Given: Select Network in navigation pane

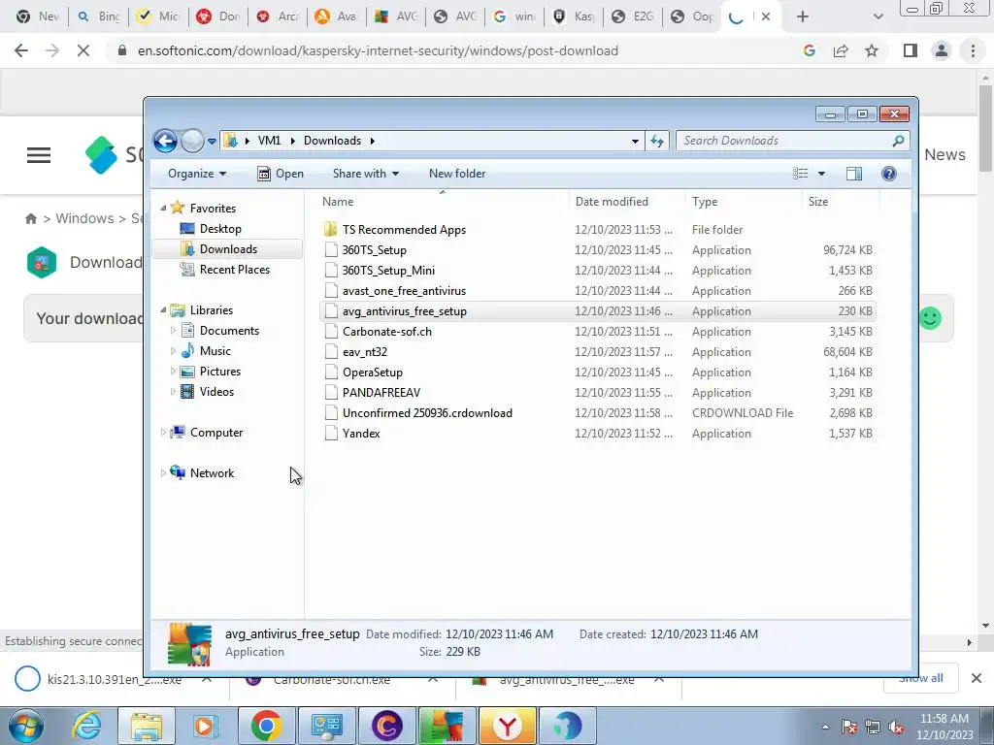Looking at the screenshot, I should tap(212, 473).
